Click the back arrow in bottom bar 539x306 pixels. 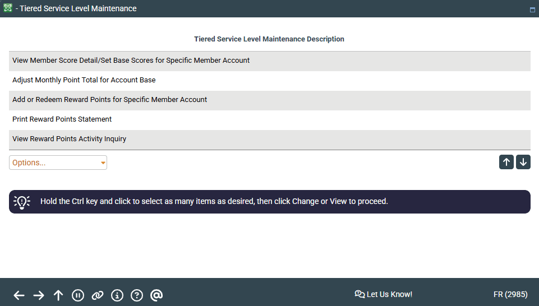(x=19, y=295)
